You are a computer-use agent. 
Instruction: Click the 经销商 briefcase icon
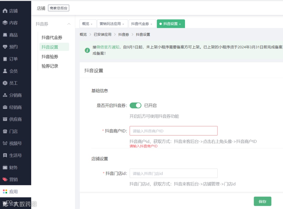click(5, 107)
